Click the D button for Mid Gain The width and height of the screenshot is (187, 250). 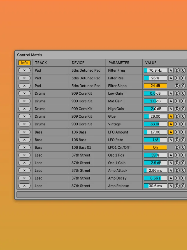pyautogui.click(x=177, y=101)
